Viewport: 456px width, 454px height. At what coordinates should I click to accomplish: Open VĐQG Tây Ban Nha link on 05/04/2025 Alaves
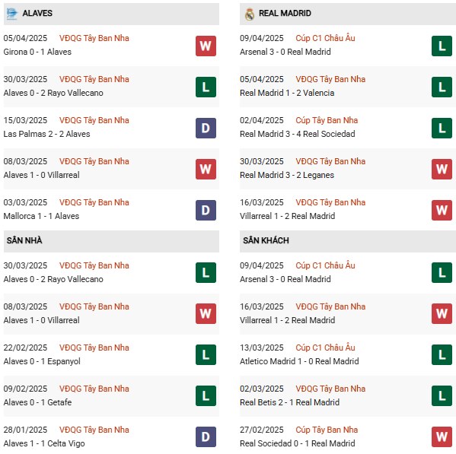pos(94,38)
